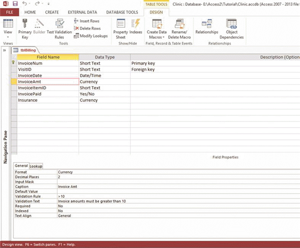Select the VisitID field name cell
This screenshot has width=300, height=248.
[x=48, y=69]
